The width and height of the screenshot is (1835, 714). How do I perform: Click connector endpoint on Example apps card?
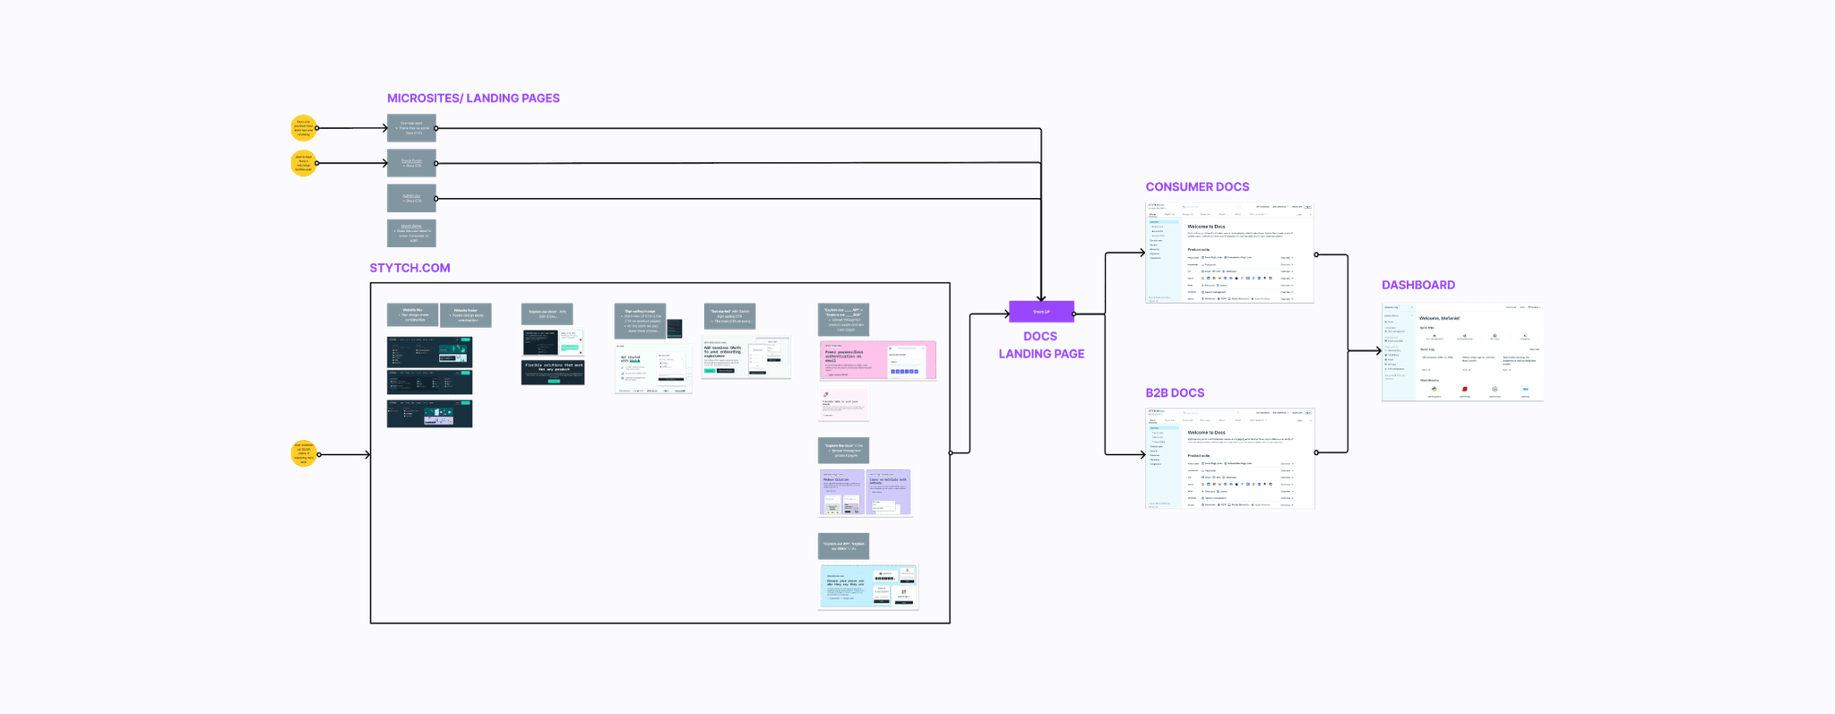click(436, 128)
